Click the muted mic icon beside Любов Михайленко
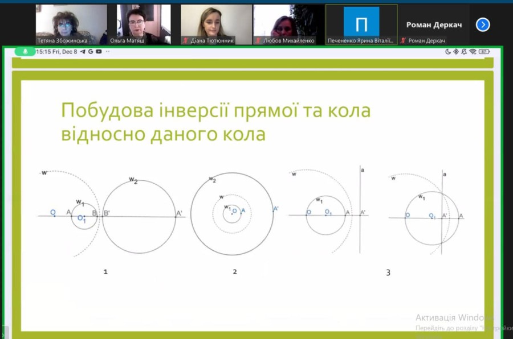The width and height of the screenshot is (513, 339). pyautogui.click(x=258, y=40)
